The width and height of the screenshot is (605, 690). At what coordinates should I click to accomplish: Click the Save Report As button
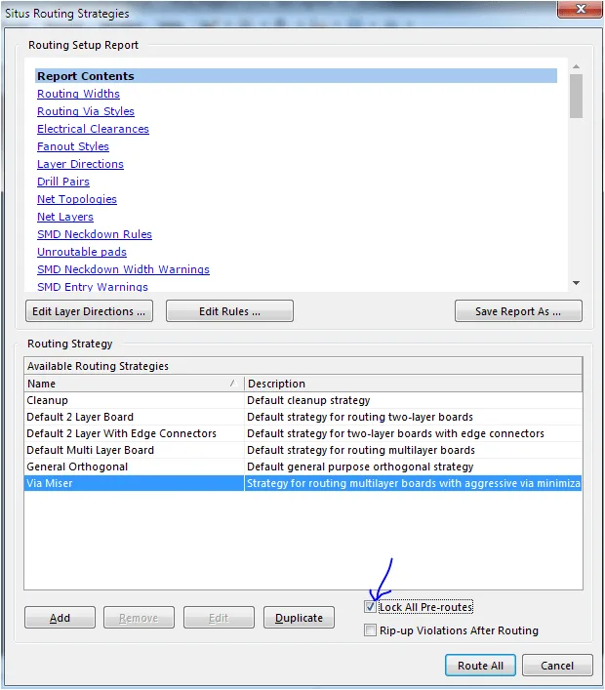click(518, 311)
